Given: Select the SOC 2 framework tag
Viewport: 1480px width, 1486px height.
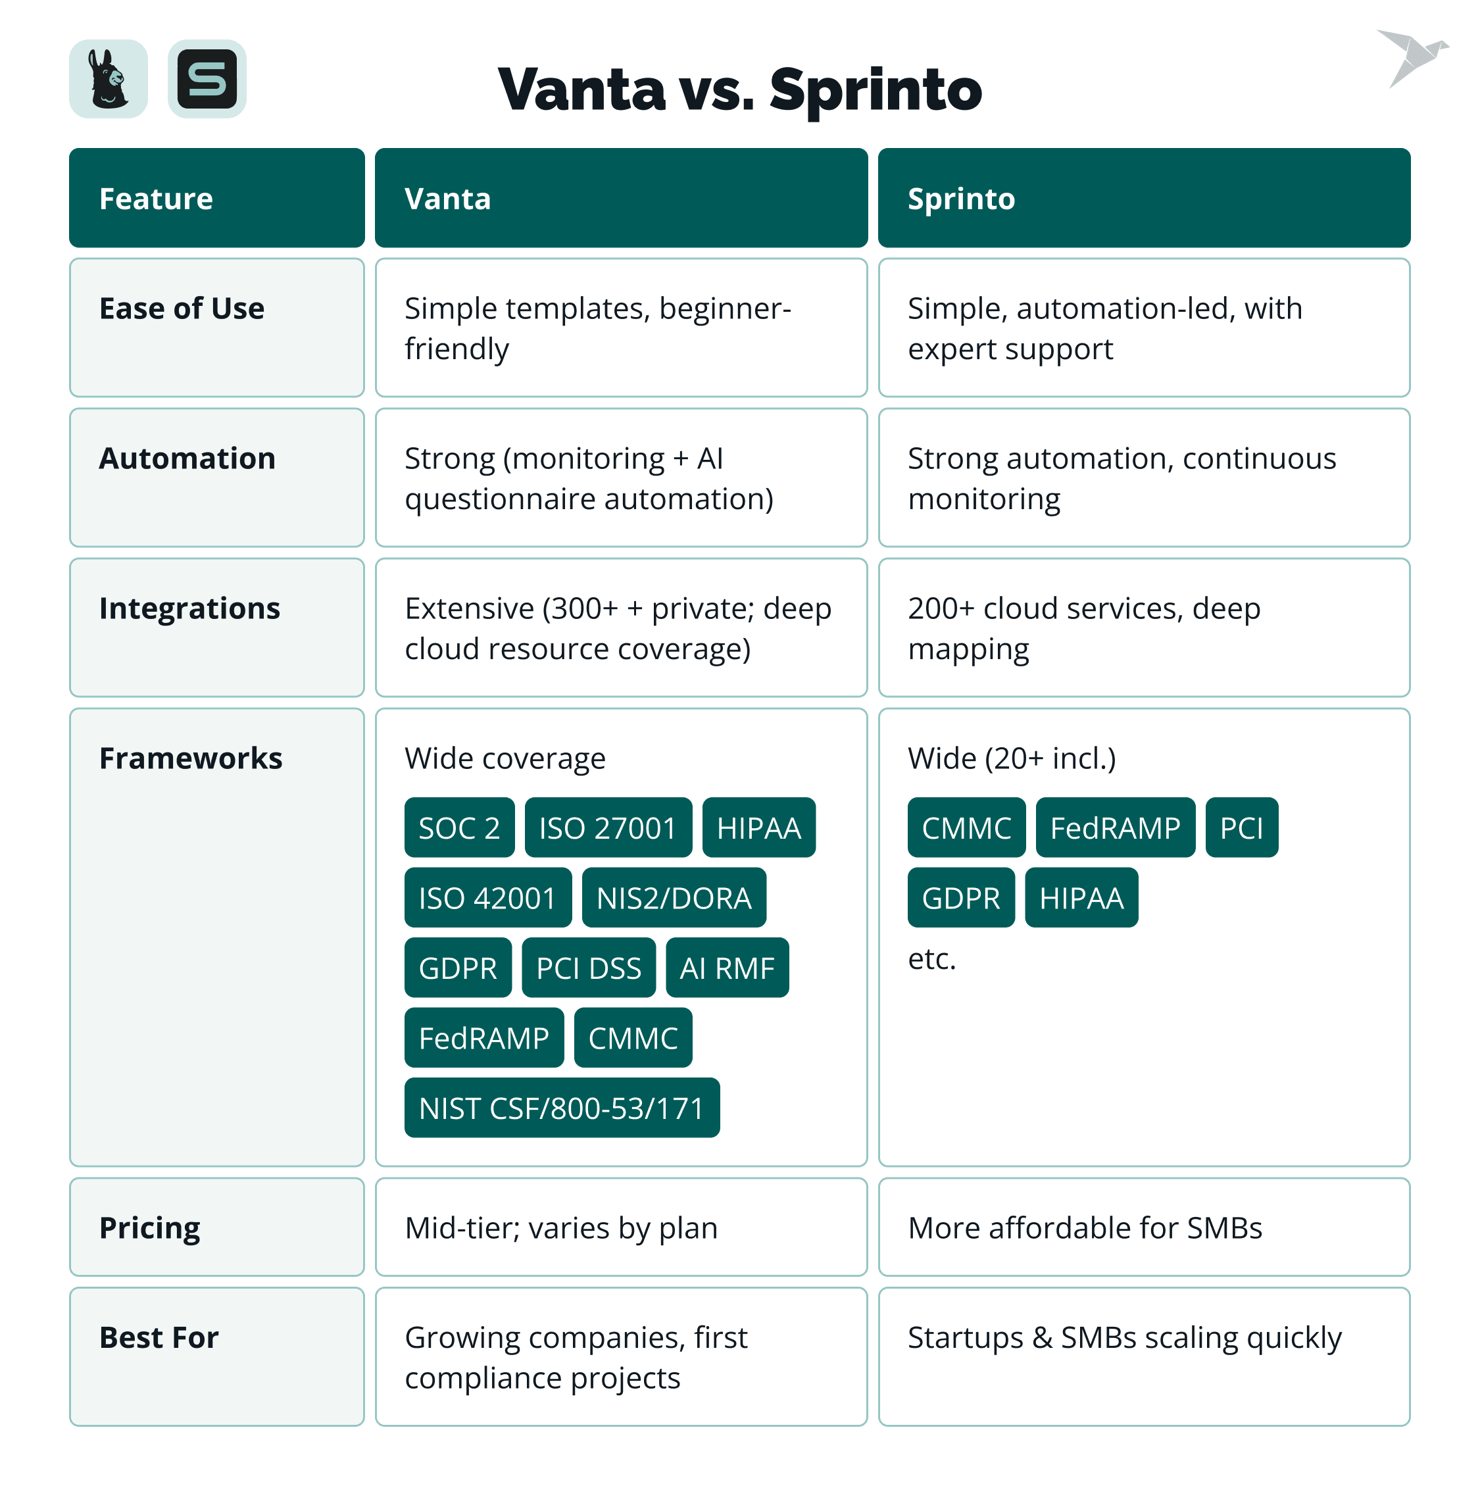Looking at the screenshot, I should (459, 828).
